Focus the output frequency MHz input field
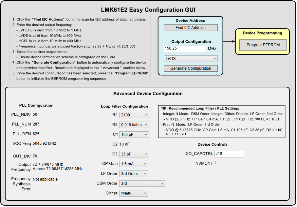297x207 pixels. (185, 49)
